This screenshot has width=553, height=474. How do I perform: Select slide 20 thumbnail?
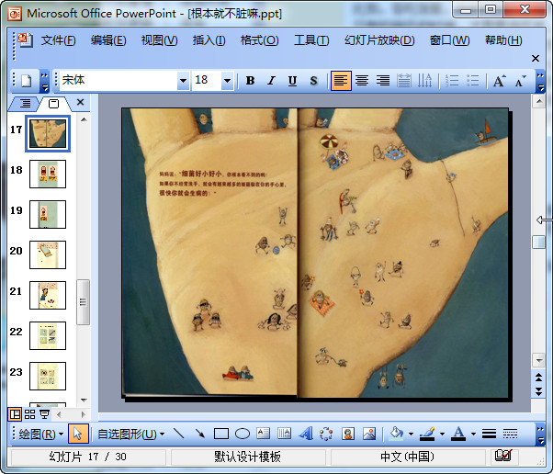coord(48,254)
